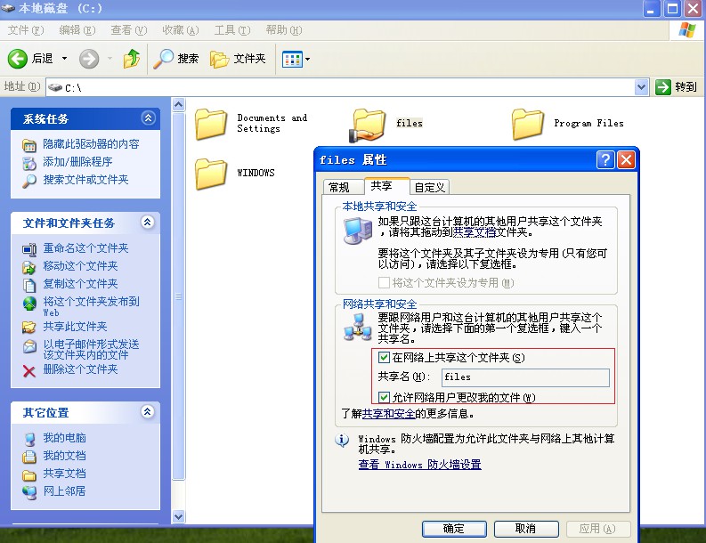
Task: Open My Network Places icon
Action: point(29,492)
